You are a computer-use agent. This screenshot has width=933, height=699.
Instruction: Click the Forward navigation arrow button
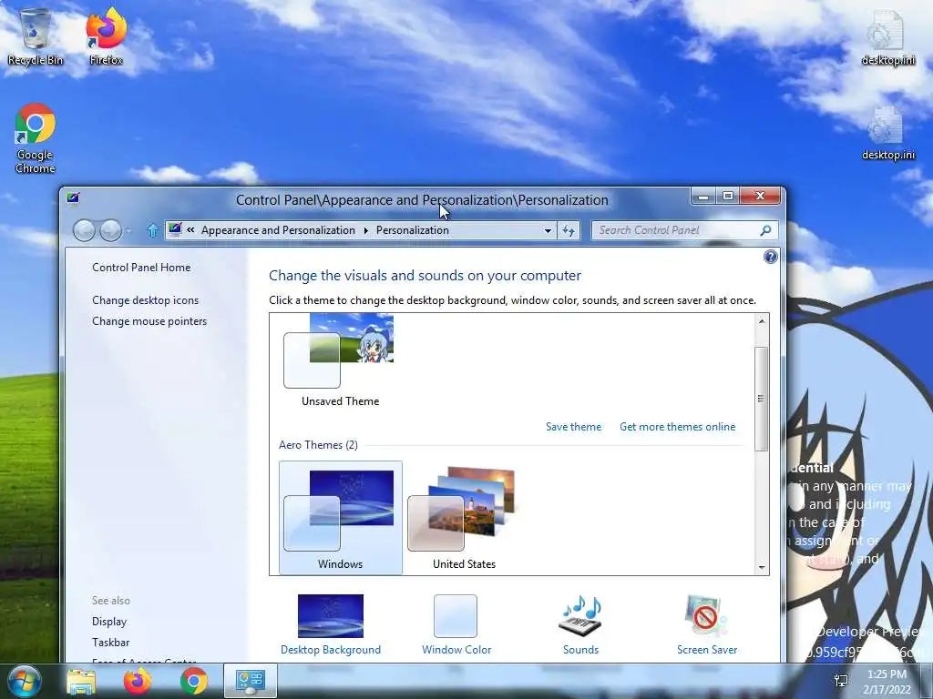point(110,230)
